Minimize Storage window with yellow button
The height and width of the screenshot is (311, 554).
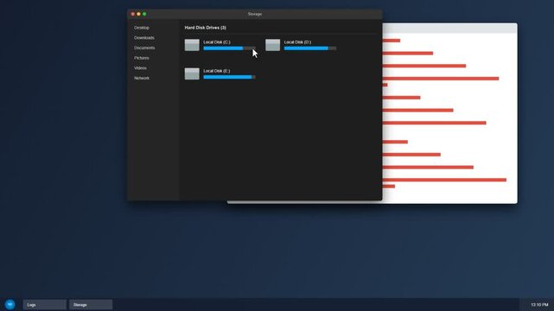click(x=138, y=14)
